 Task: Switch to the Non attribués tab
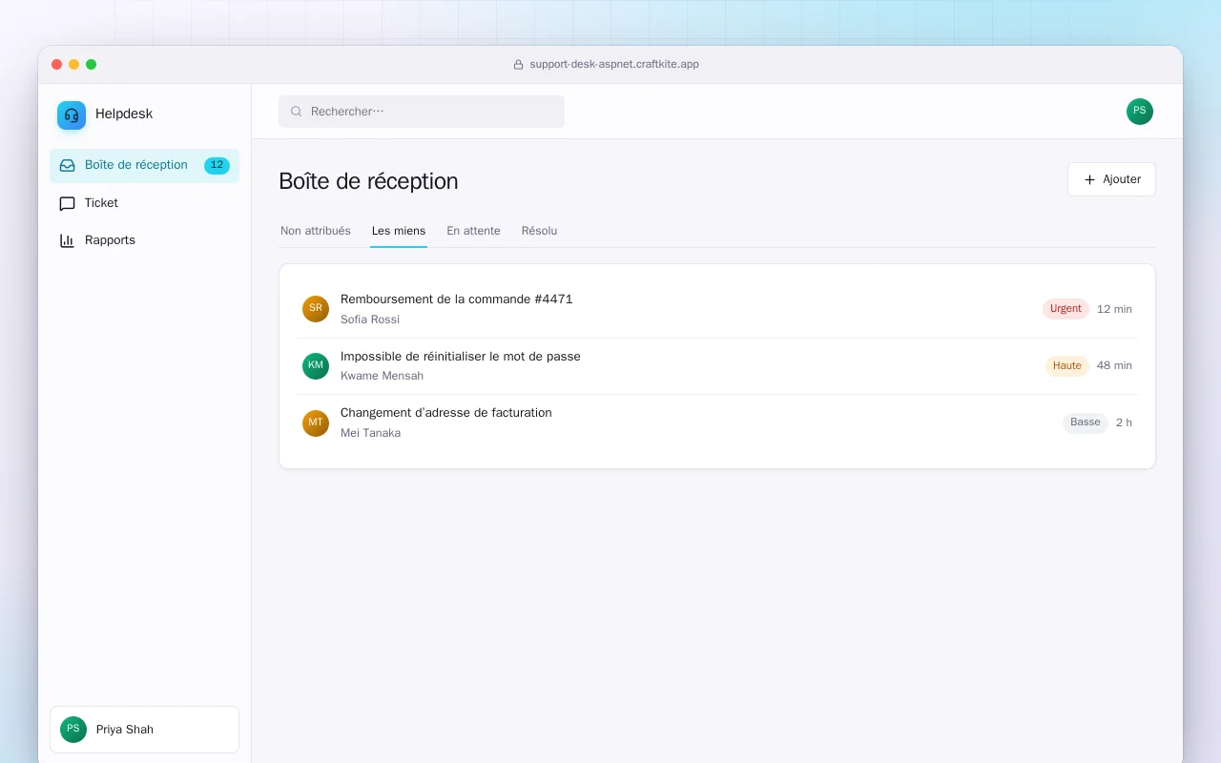316,231
